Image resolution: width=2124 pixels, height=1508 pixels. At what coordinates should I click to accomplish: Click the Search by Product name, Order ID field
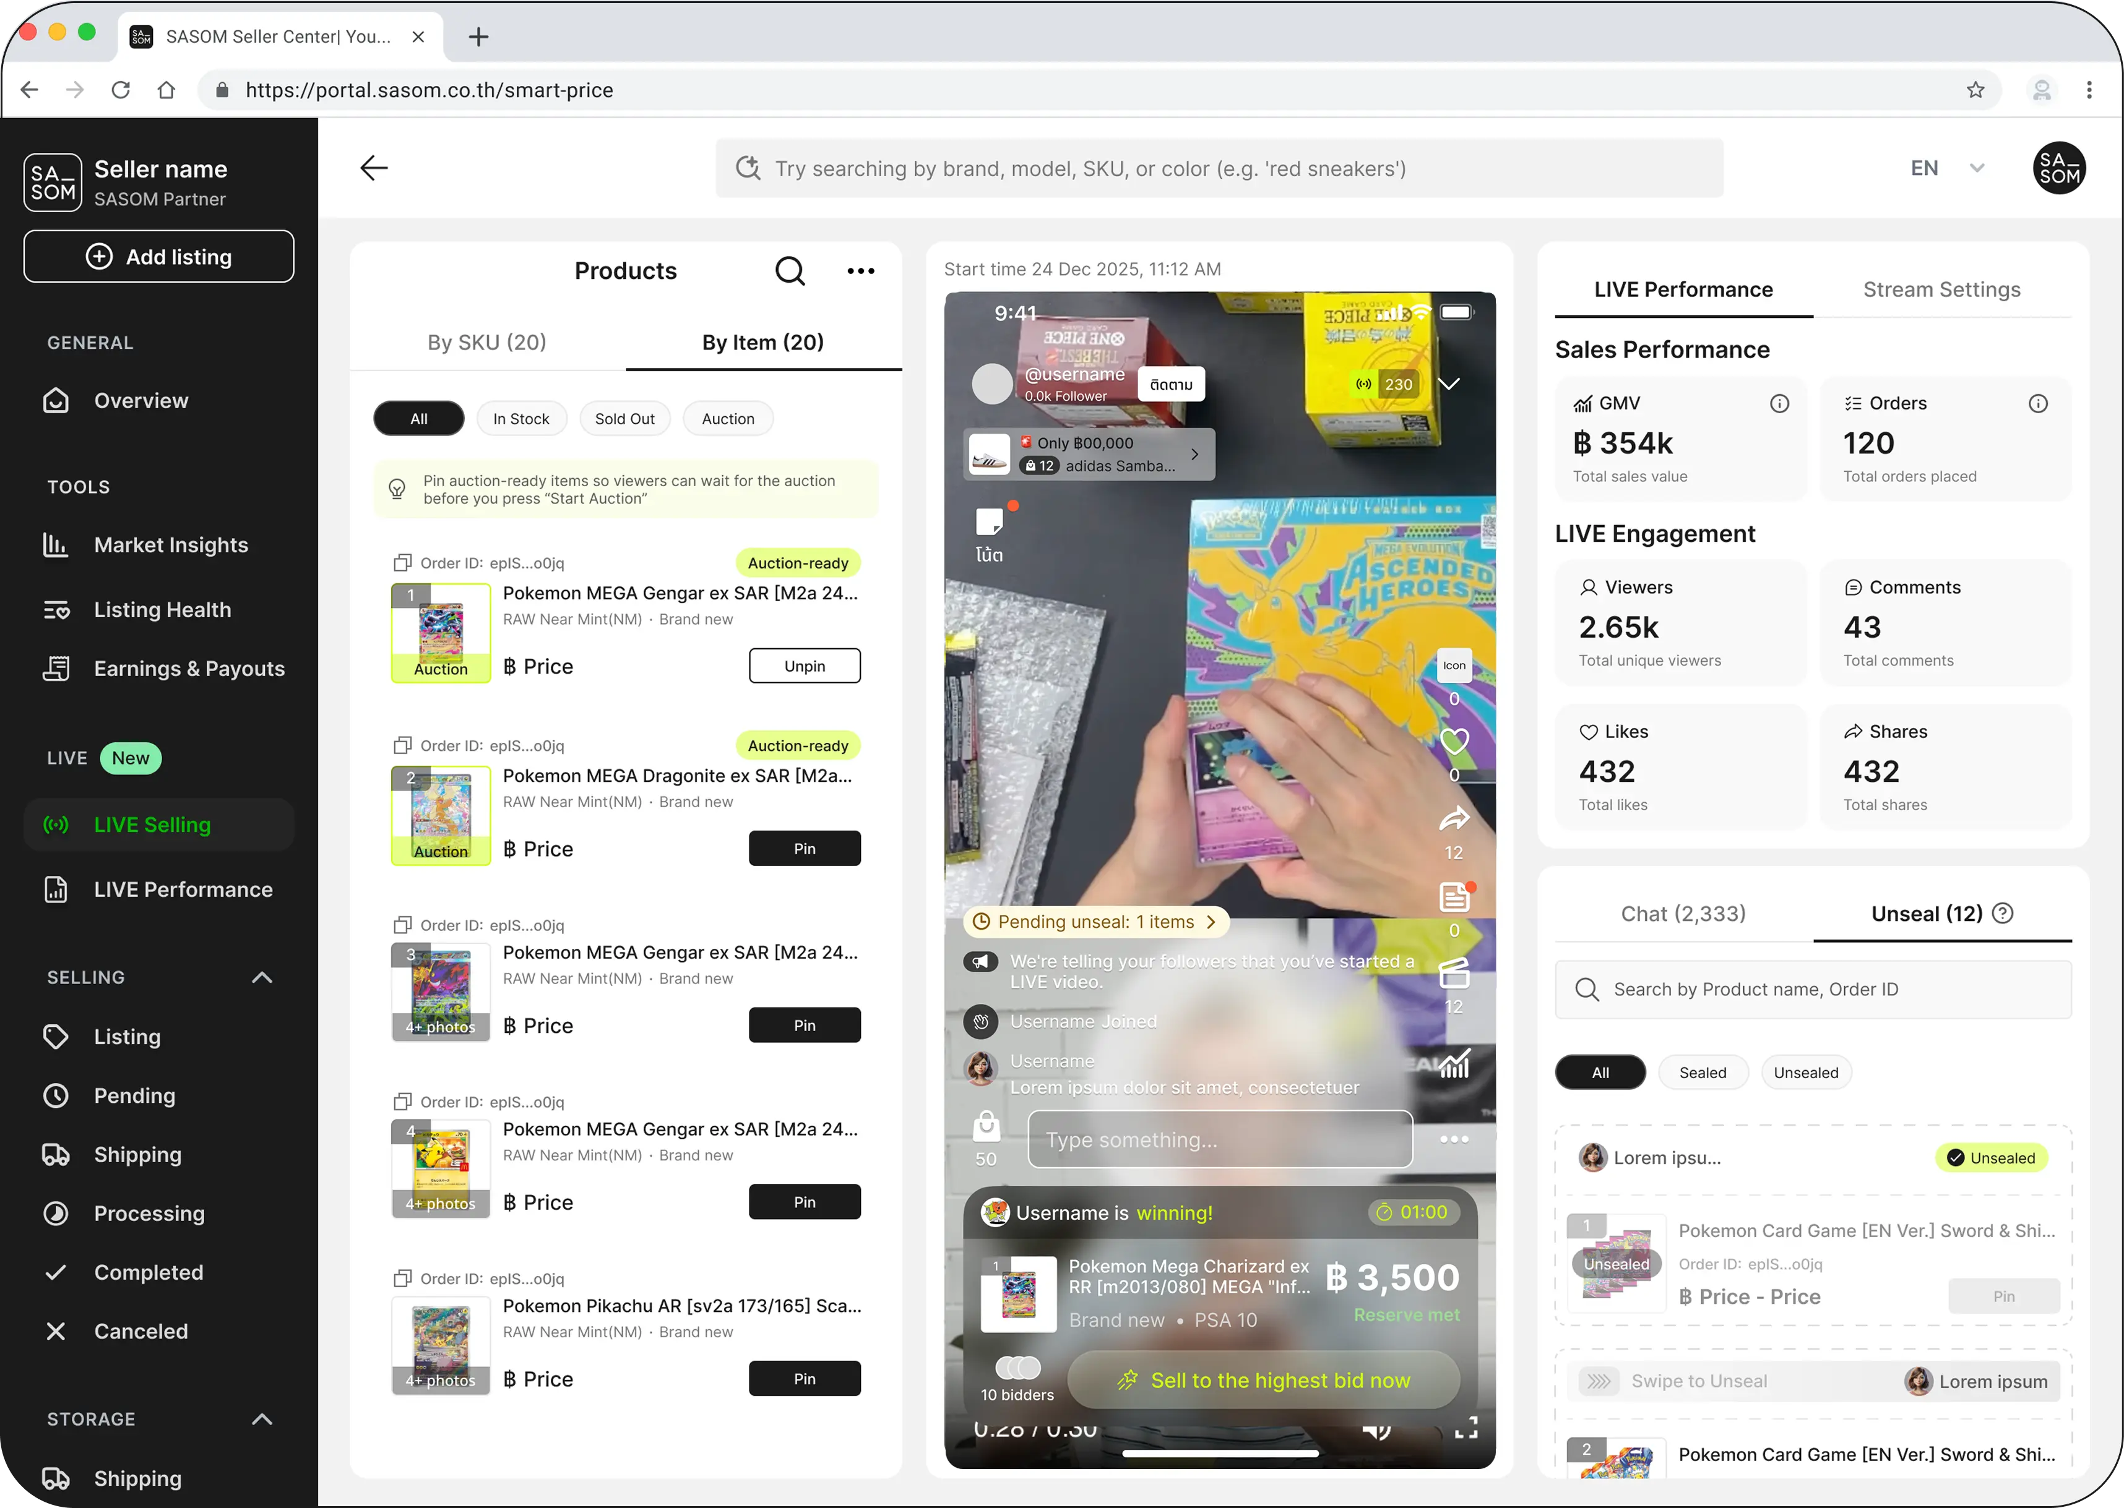[x=1814, y=990]
